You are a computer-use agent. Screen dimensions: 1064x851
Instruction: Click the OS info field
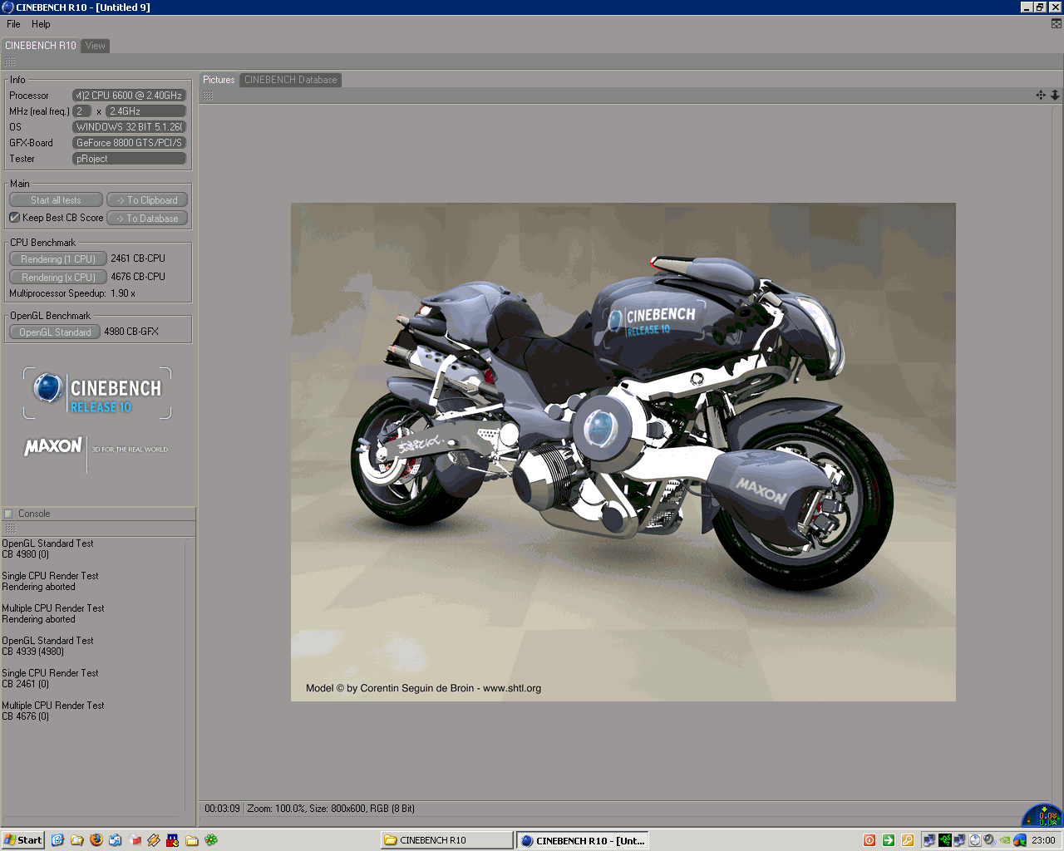pos(129,127)
